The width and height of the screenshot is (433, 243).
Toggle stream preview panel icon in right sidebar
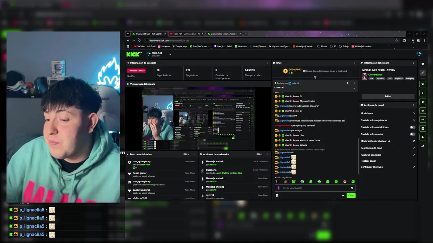pos(423,84)
